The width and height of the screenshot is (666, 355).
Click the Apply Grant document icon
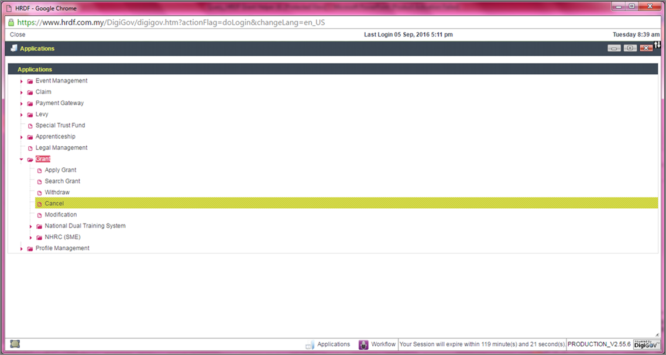[39, 170]
